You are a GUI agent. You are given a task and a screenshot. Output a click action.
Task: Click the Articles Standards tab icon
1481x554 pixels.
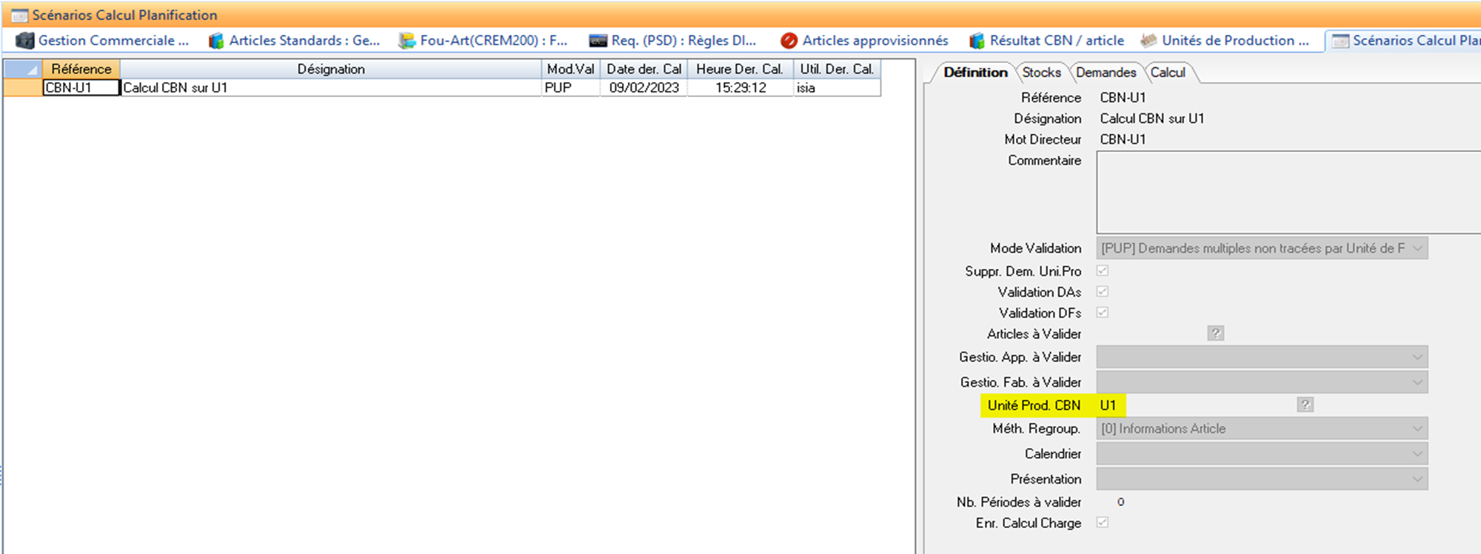point(215,41)
